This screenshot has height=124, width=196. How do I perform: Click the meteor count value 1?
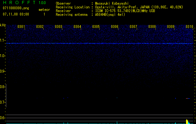(44, 14)
